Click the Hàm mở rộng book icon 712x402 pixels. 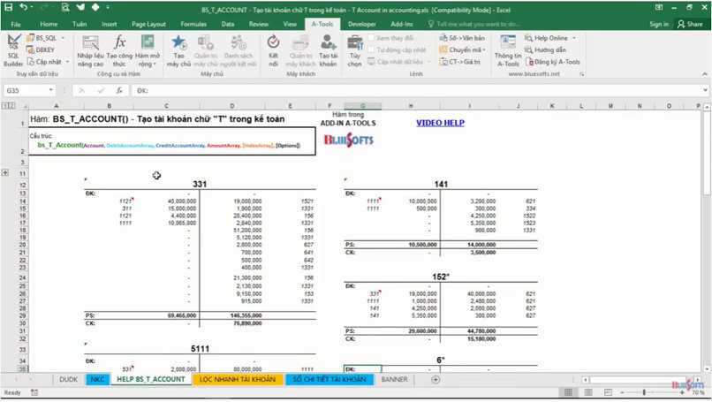[148, 42]
